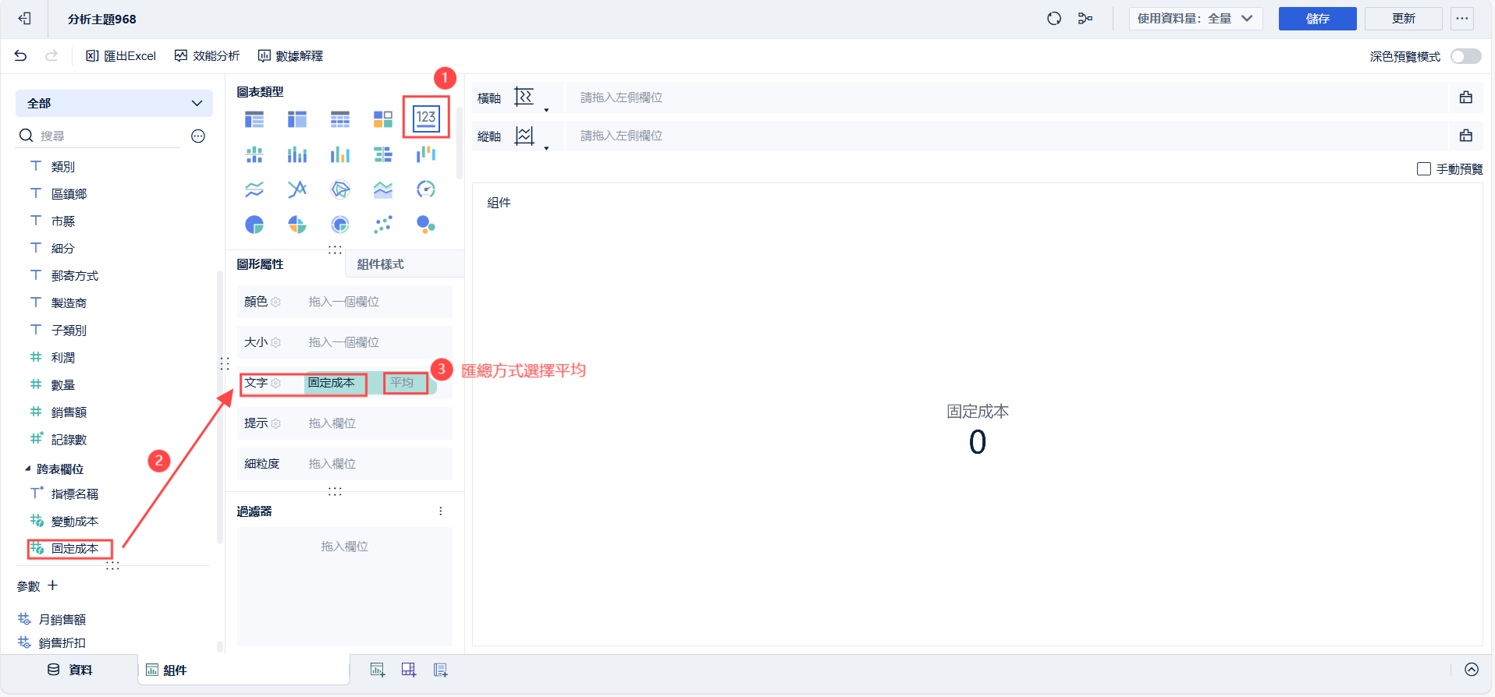Expand the bottom panel with circled arrow
This screenshot has height=697, width=1495.
[x=1472, y=670]
